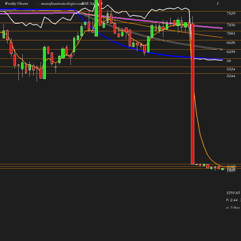Click the 6626 price axis label
Image resolution: width=241 pixels, height=241 pixels.
(231, 42)
